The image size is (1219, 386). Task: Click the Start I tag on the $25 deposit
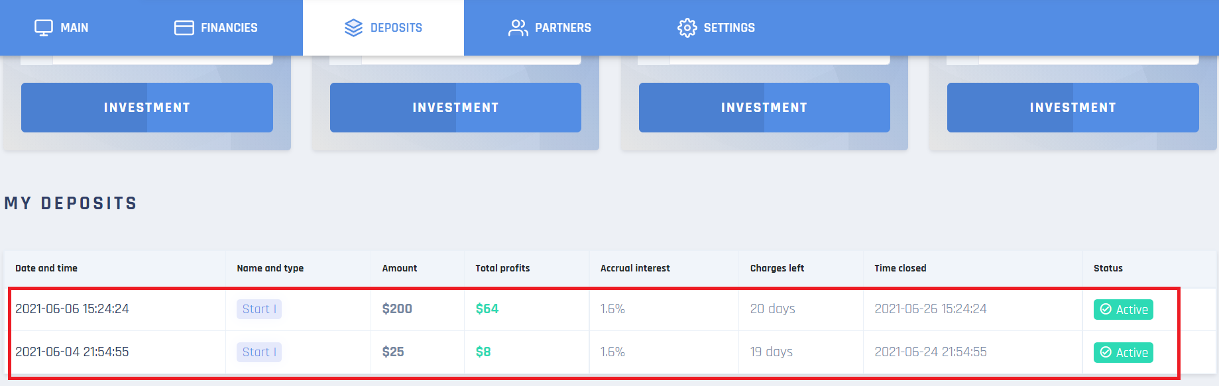point(259,352)
